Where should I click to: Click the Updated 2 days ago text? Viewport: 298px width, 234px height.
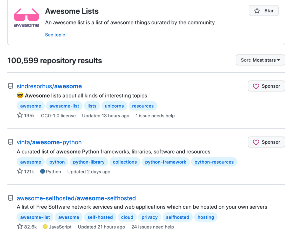(x=89, y=172)
